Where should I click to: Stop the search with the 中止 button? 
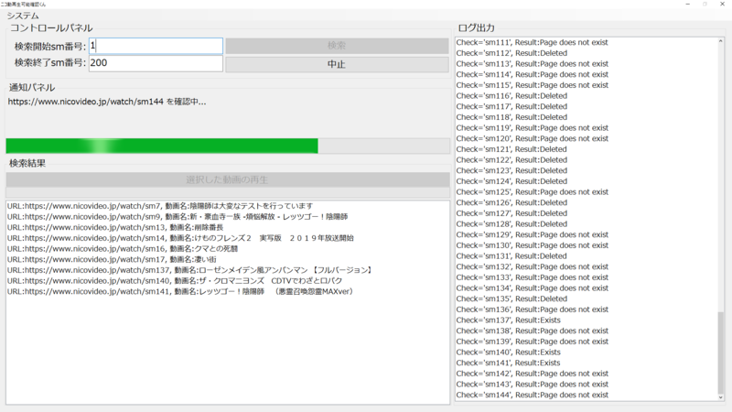click(x=337, y=64)
